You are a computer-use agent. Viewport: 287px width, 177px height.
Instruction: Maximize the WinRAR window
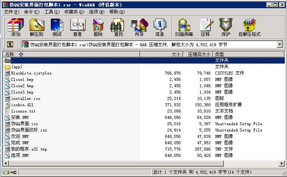click(275, 5)
